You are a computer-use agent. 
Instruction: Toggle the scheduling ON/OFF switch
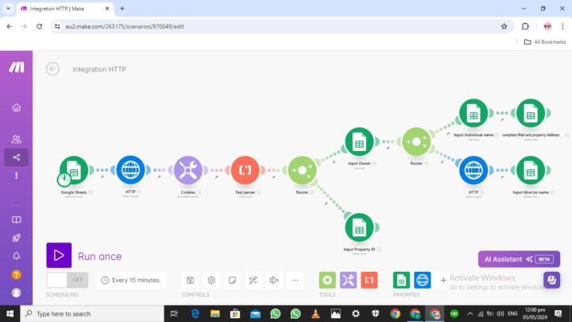tap(67, 280)
